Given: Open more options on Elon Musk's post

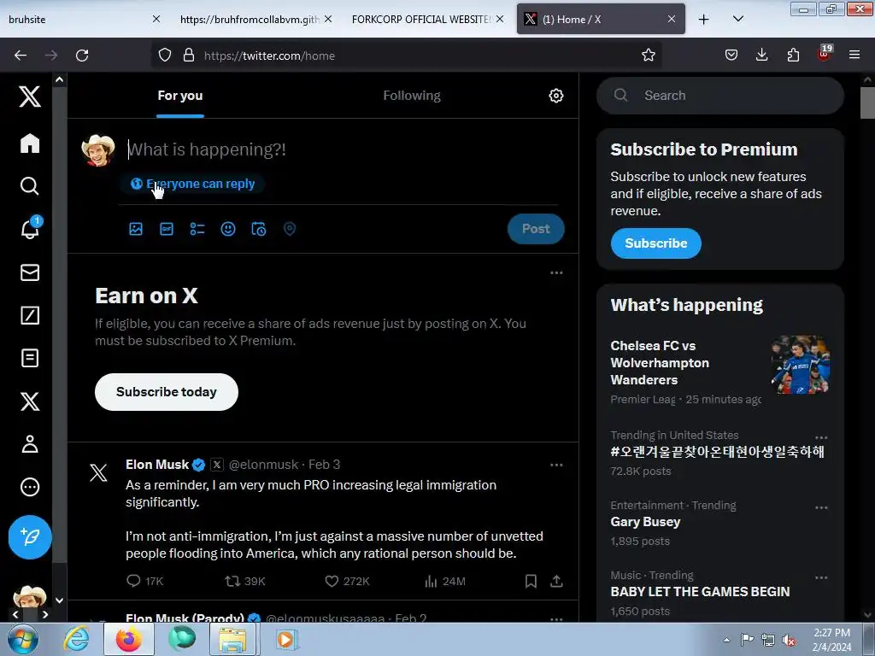Looking at the screenshot, I should tap(556, 465).
